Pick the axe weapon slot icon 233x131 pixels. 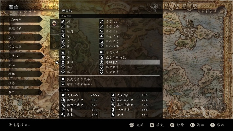point(63,36)
